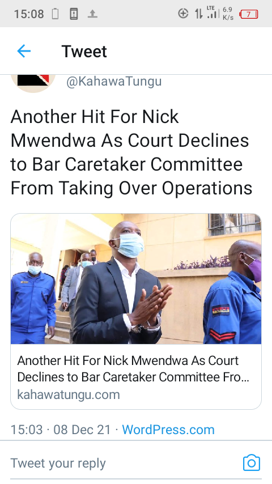Tap the SIM alert status icon

click(74, 14)
